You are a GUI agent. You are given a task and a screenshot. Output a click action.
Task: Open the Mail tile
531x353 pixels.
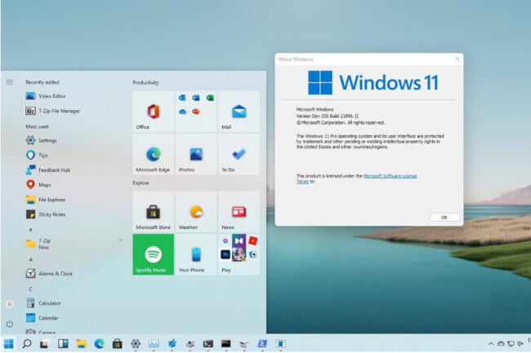pos(239,112)
